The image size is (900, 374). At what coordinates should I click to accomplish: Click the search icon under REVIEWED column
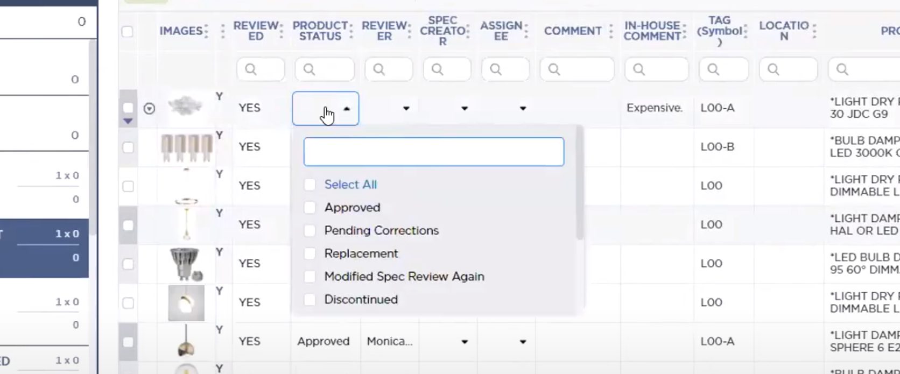click(250, 69)
